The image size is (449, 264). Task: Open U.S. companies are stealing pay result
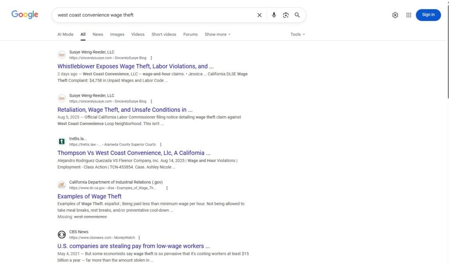pyautogui.click(x=133, y=246)
